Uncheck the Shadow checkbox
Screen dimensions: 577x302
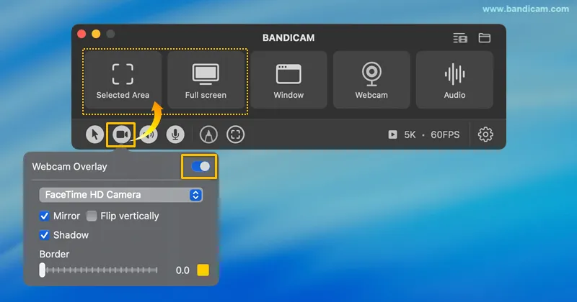point(44,235)
